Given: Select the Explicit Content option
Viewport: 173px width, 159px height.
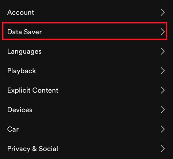Looking at the screenshot, I should pyautogui.click(x=86, y=90).
